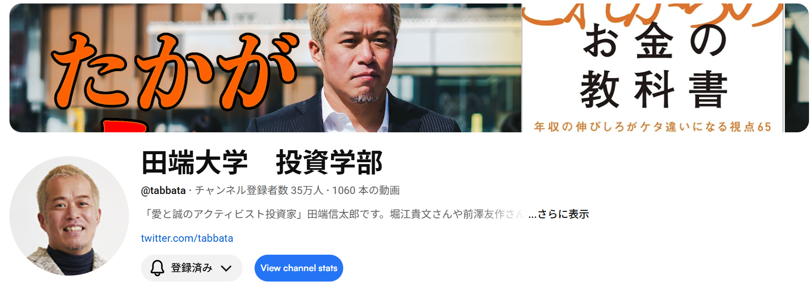This screenshot has width=812, height=287.
Task: Click the red shape below たかが text
Action: point(126,125)
